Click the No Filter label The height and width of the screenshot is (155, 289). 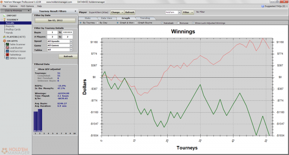[x=201, y=12]
